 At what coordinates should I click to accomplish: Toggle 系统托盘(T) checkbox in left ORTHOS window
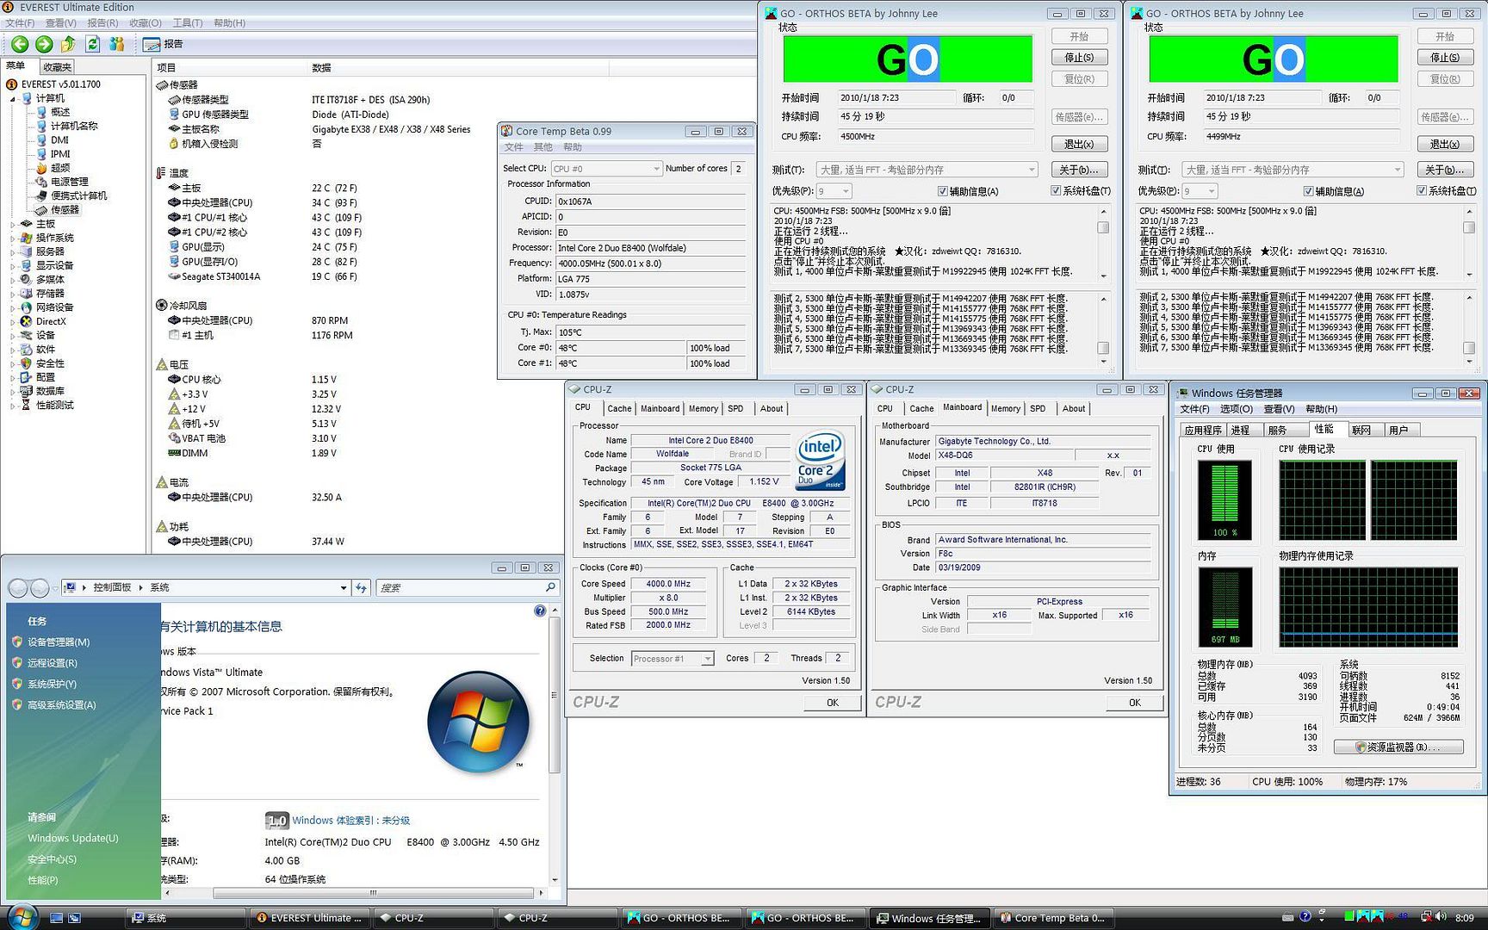tap(1056, 191)
